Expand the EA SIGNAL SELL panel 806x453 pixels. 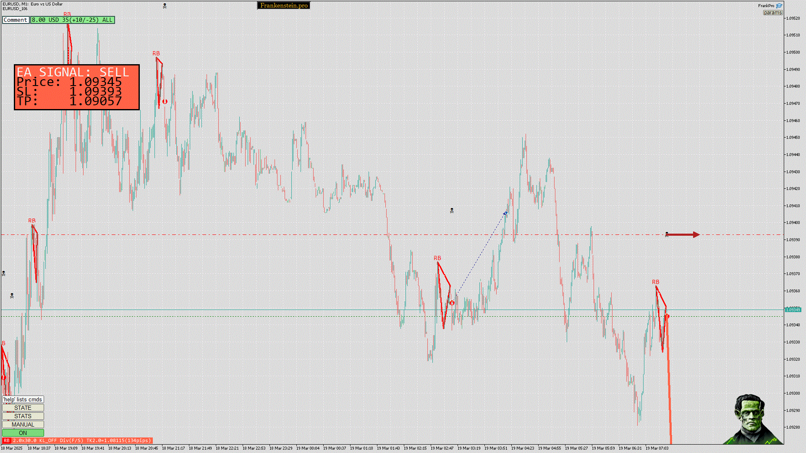(76, 87)
